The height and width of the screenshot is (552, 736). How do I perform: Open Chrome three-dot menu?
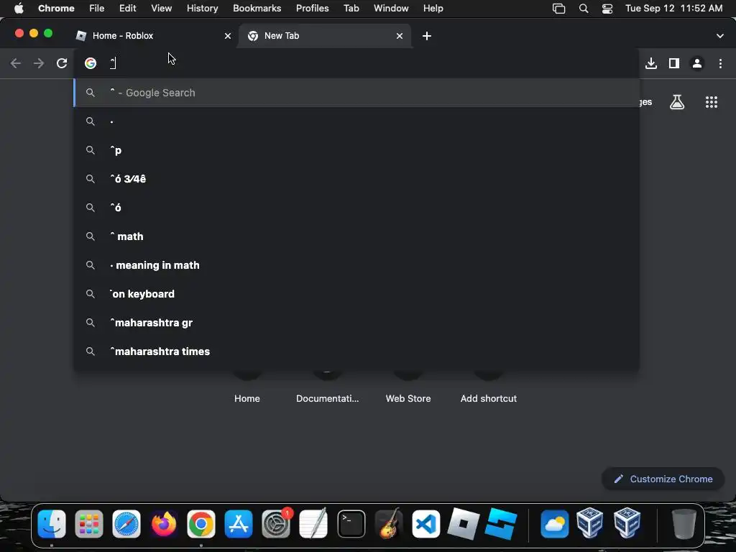click(720, 63)
